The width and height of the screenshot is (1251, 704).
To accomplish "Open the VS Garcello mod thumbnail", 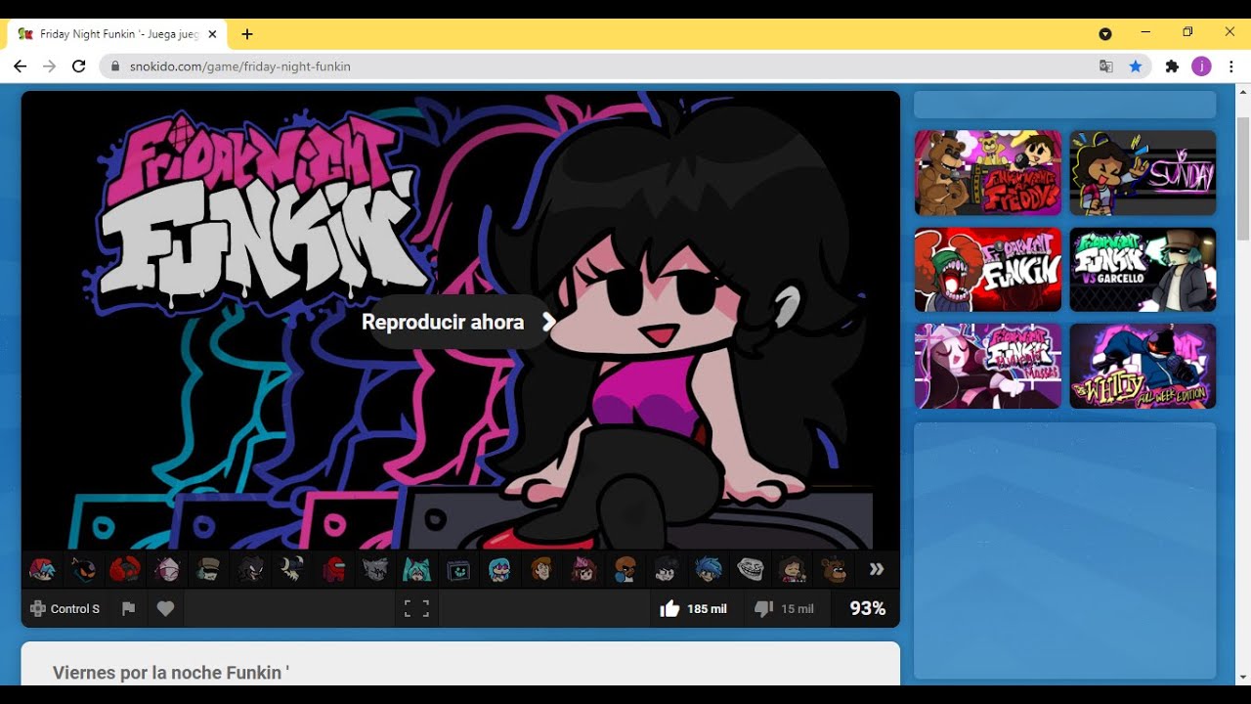I will pyautogui.click(x=1143, y=270).
